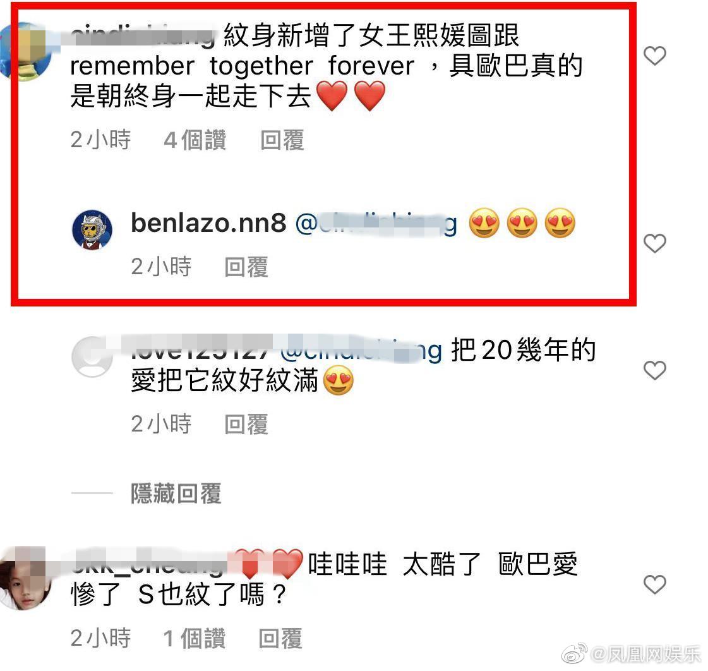View the 4個讚 likes list

tap(195, 140)
